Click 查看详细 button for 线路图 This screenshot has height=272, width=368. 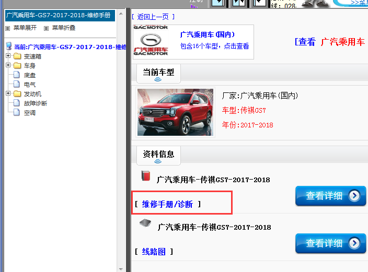[x=331, y=243]
